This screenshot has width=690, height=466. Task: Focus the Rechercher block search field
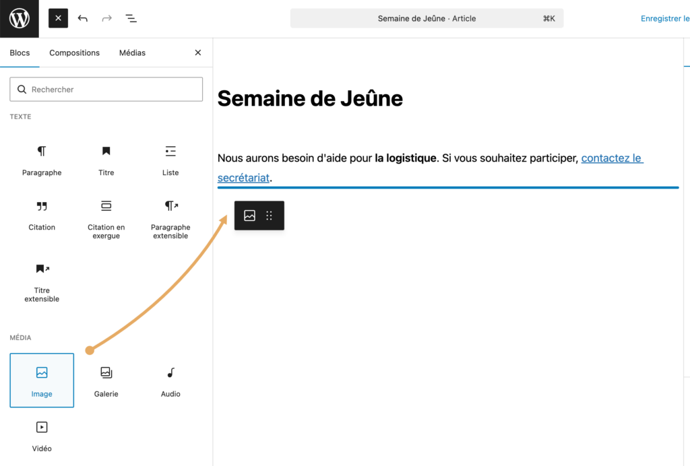pos(106,90)
